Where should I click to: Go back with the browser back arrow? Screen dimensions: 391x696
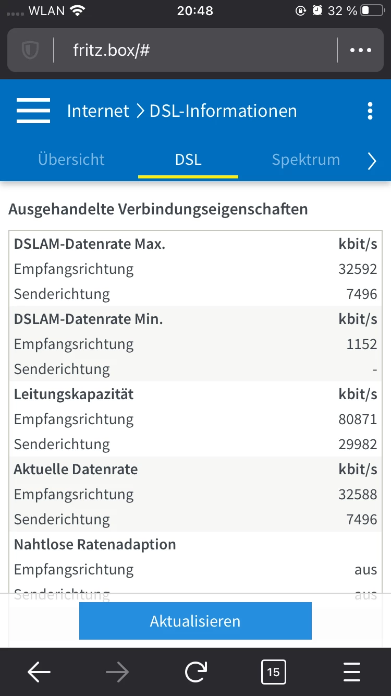[39, 673]
